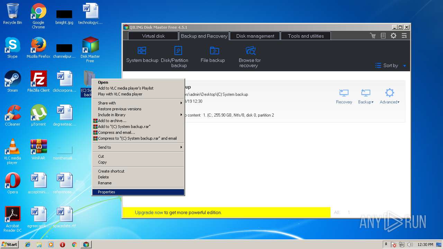Choose Copy in the context menu
The image size is (443, 249).
coord(138,162)
